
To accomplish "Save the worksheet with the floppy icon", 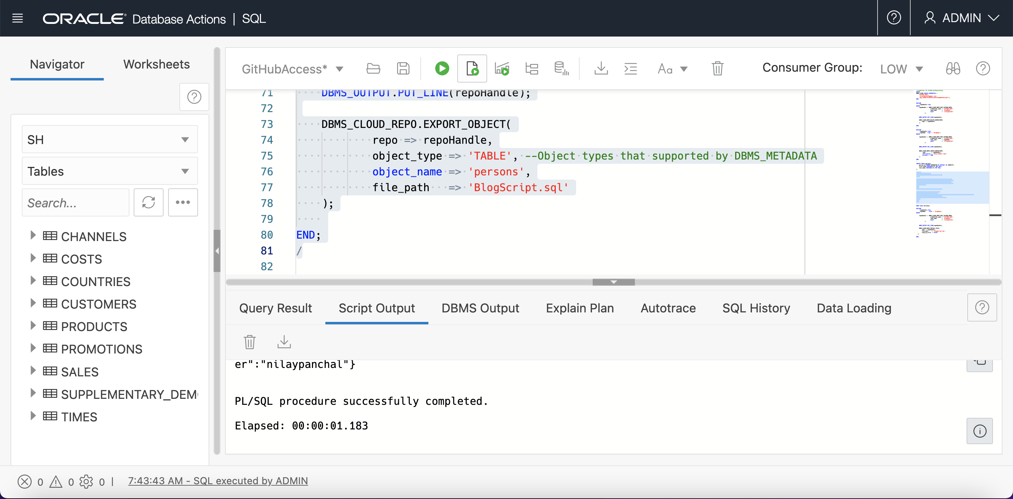I will coord(403,69).
